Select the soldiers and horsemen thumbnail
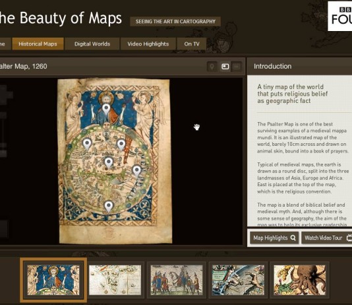Viewport: 352px width, 305px height. [177, 280]
